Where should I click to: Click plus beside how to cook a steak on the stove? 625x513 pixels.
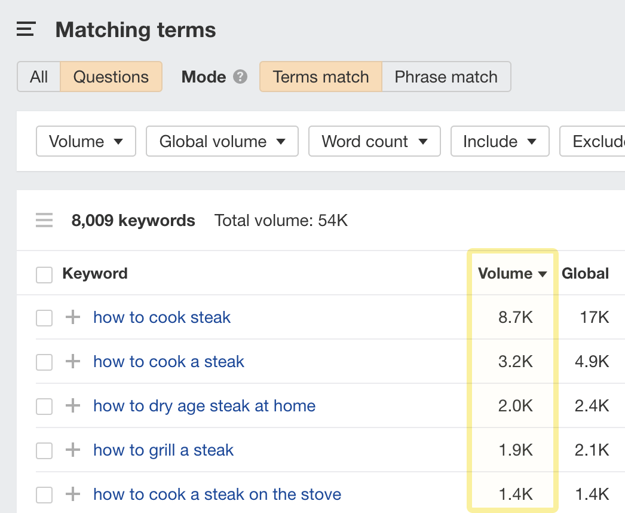72,494
